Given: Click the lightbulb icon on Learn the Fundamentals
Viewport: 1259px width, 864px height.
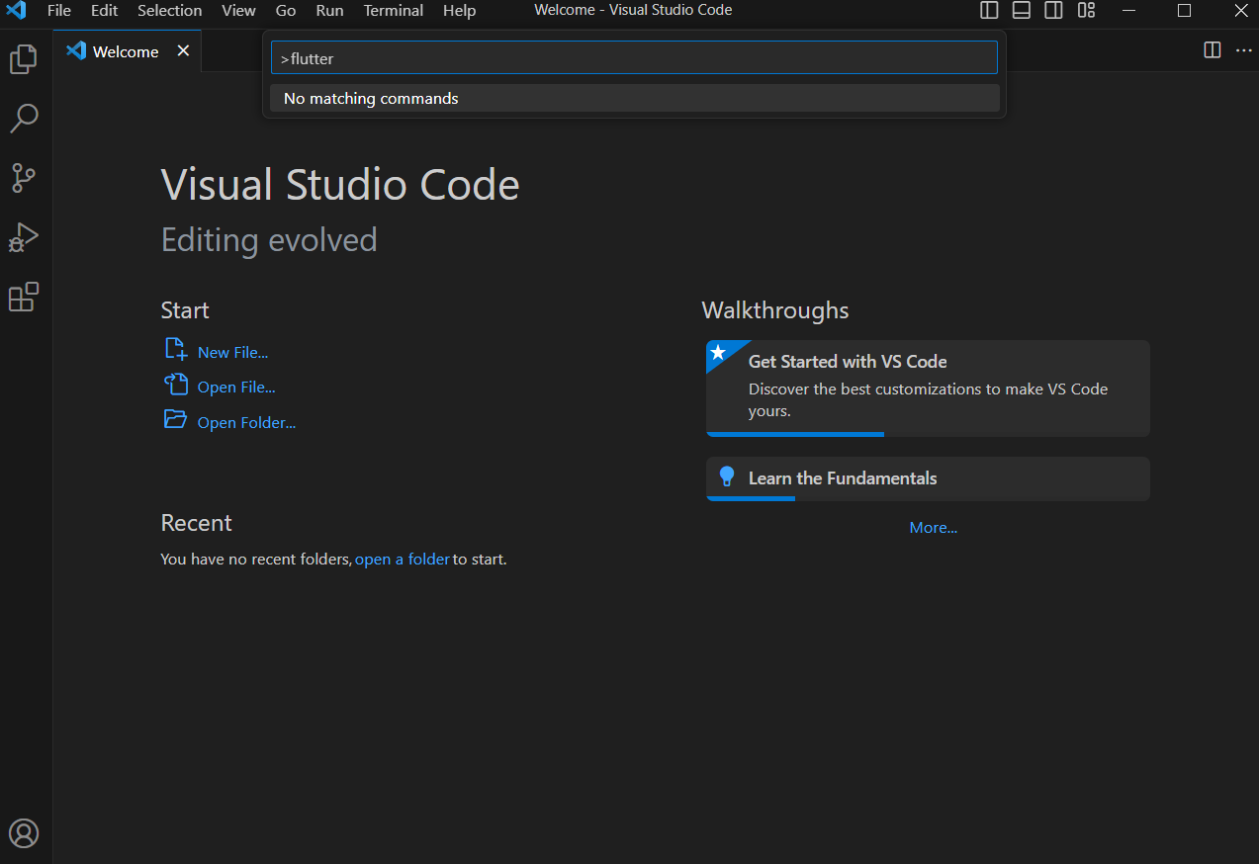Looking at the screenshot, I should pos(727,477).
